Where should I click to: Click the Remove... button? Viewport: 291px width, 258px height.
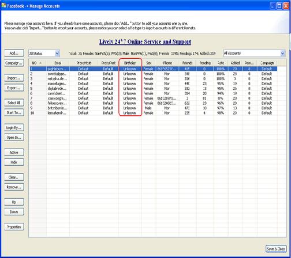point(14,187)
